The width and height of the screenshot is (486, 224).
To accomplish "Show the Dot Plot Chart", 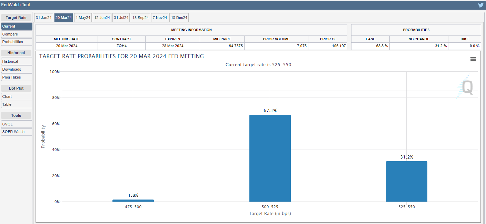I will (17, 96).
